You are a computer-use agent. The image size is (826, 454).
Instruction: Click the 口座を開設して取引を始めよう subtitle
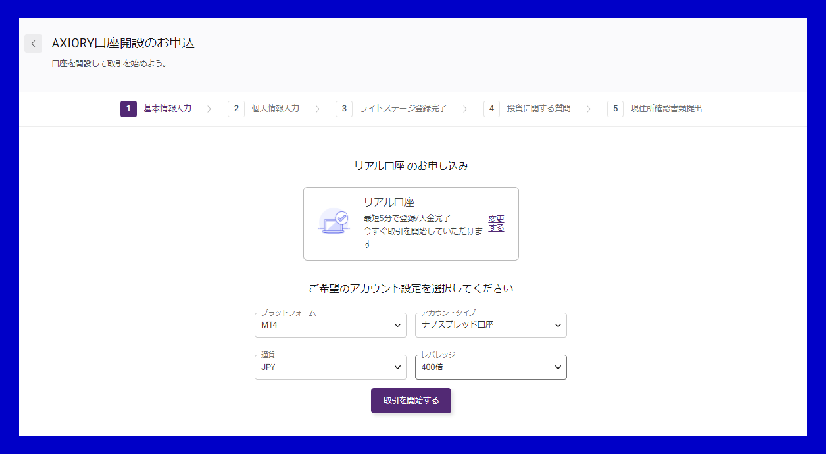[x=109, y=64]
